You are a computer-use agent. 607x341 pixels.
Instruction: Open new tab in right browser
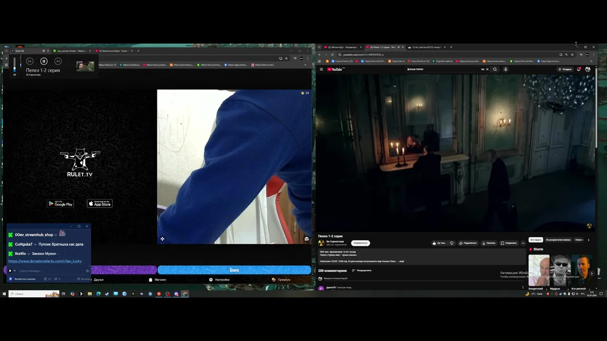click(451, 47)
